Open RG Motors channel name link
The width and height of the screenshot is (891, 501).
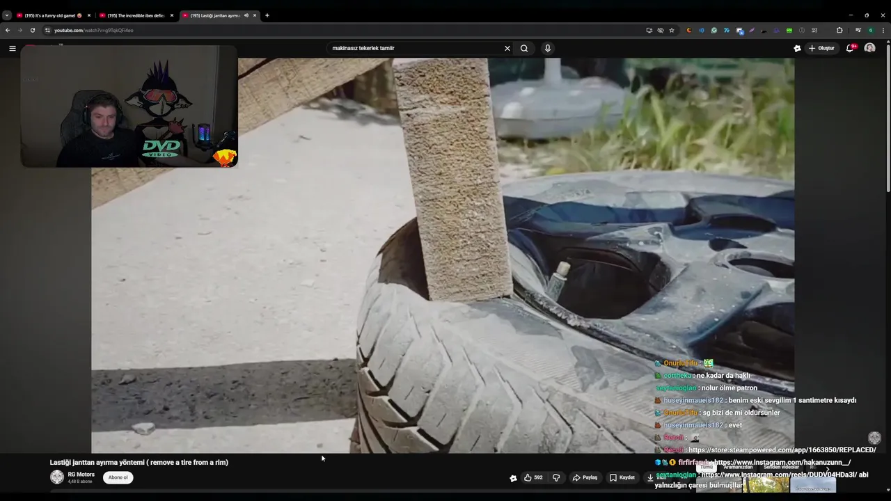[x=81, y=475]
